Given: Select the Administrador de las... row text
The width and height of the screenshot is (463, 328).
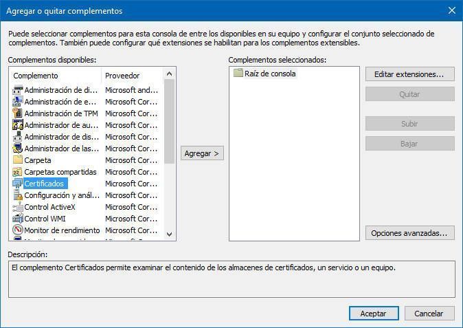Looking at the screenshot, I should 62,149.
